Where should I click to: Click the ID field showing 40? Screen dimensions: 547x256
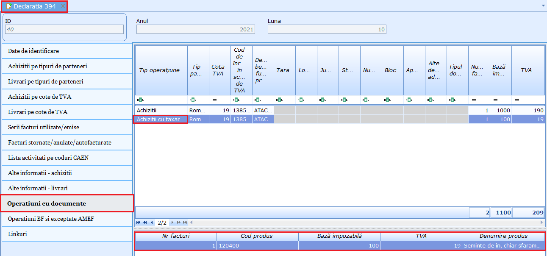64,29
